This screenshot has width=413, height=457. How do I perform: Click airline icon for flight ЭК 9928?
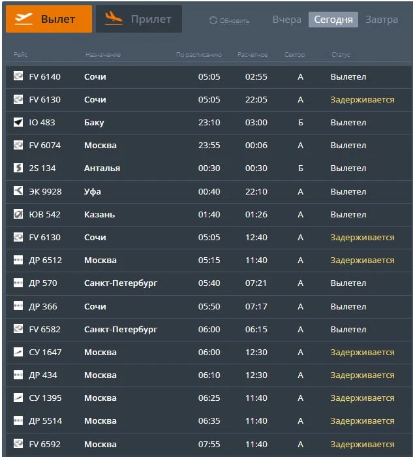18,191
